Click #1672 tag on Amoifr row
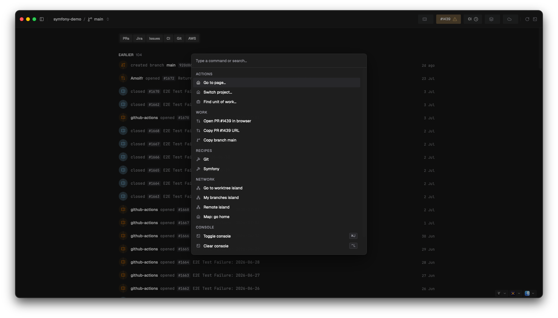The image size is (558, 318). (169, 78)
